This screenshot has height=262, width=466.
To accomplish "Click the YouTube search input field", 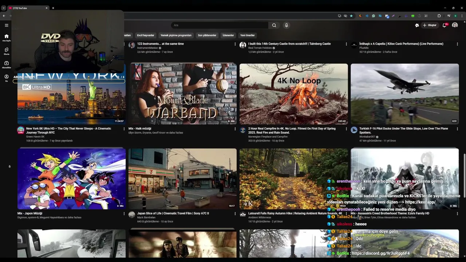I will tap(220, 25).
